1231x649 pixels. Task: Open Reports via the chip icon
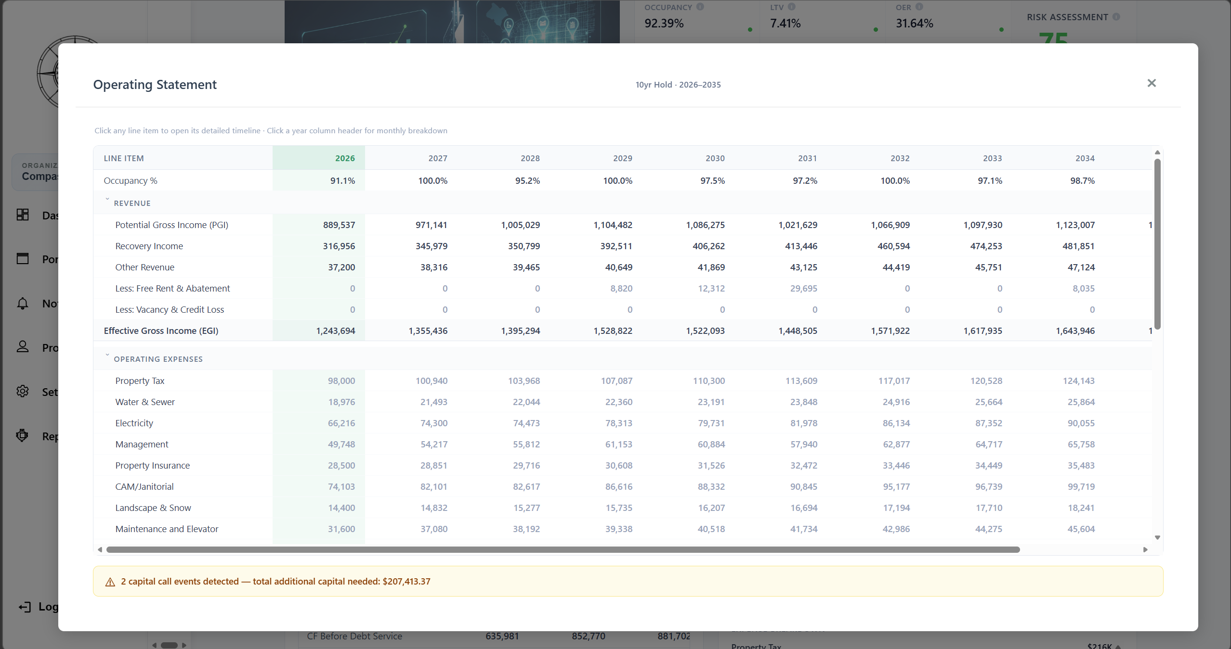[23, 435]
